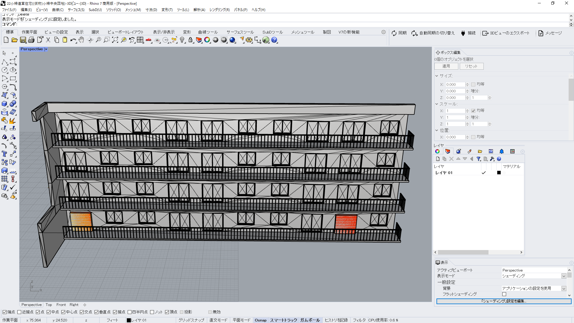This screenshot has width=574, height=323.
Task: Collapse the サイズ section
Action: point(437,76)
